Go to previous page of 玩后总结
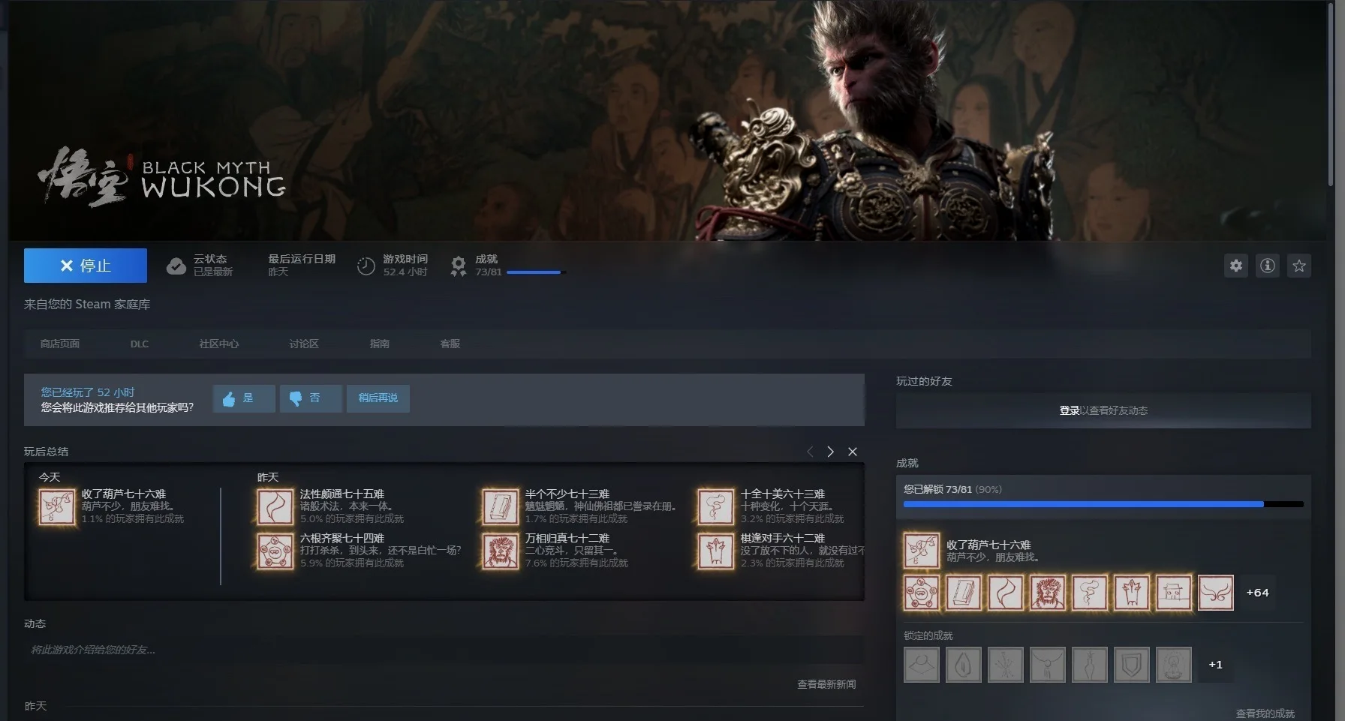The width and height of the screenshot is (1345, 721). [x=810, y=452]
